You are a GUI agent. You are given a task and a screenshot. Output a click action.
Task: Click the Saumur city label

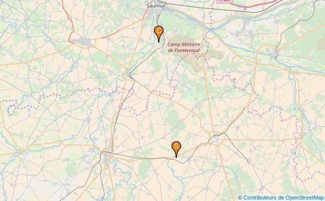pos(156,5)
